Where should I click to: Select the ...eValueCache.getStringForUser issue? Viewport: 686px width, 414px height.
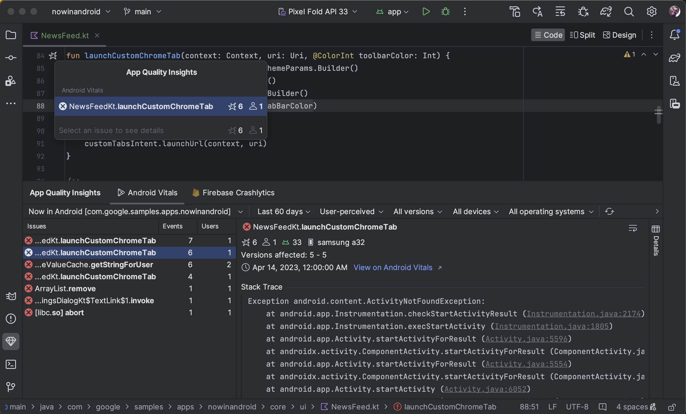[x=94, y=264]
